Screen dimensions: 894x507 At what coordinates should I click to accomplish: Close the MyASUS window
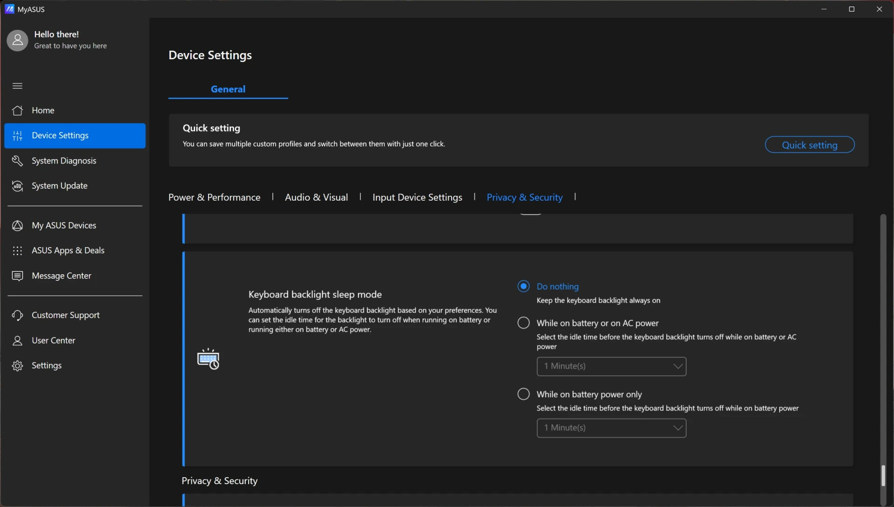[x=879, y=9]
